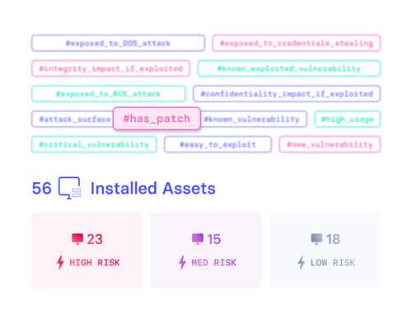Click the gray low risk monitor icon

316,239
